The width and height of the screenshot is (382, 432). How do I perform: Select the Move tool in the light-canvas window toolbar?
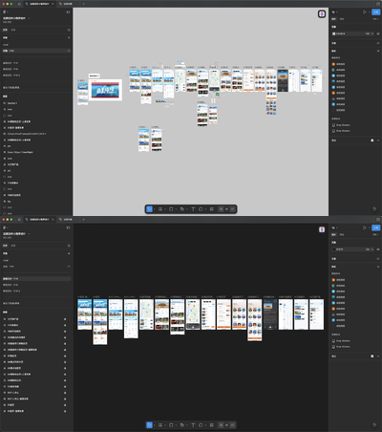[149, 209]
